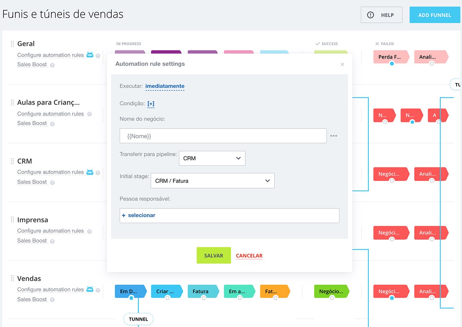Click the robot icon in the CRM row

[90, 172]
